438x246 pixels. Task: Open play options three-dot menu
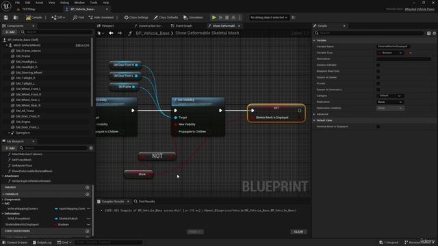pyautogui.click(x=240, y=18)
